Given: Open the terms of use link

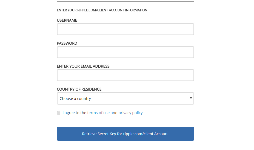Looking at the screenshot, I should [x=98, y=113].
